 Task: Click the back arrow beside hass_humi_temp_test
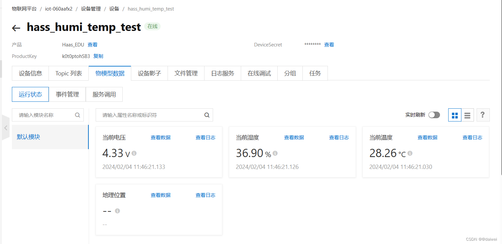click(x=16, y=28)
